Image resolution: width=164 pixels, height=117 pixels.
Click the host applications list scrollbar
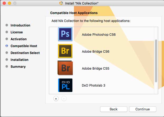pos(156,61)
